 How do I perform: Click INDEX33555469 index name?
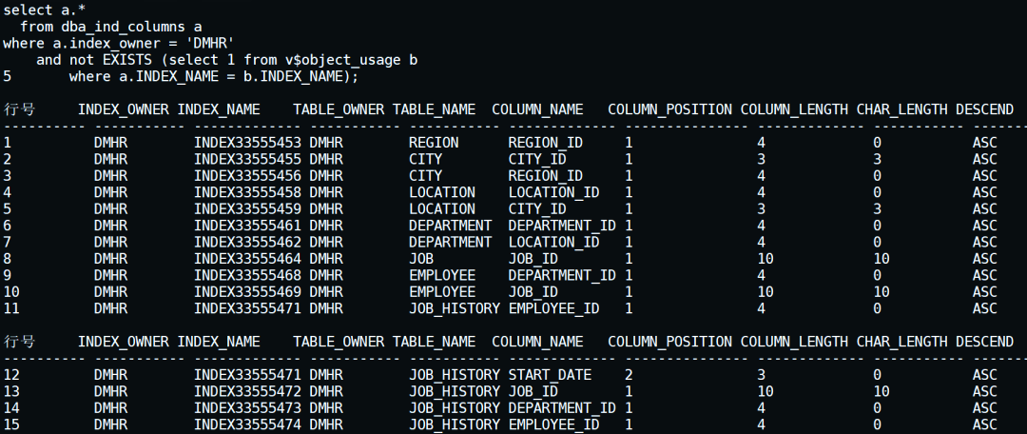click(247, 292)
